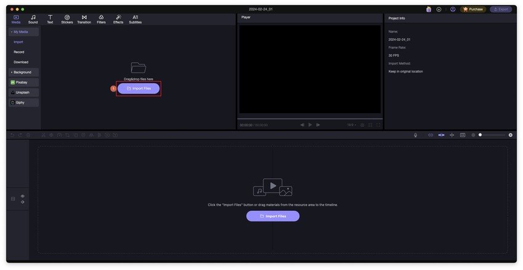Viewport: 523px width, 270px height.
Task: Toggle the track lock icon on timeline
Action: pyautogui.click(x=13, y=199)
